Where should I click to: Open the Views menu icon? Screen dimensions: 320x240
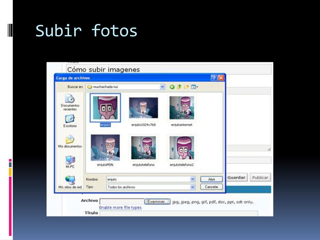(194, 87)
